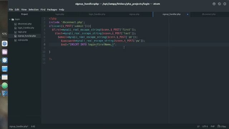The image size is (229, 129).
Task: Change PHP grammar selector
Action: [213, 126]
